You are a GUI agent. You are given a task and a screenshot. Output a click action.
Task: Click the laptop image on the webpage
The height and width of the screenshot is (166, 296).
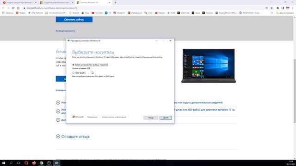click(x=209, y=65)
